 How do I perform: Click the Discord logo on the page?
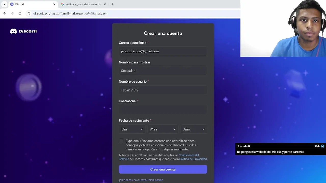coord(23,31)
